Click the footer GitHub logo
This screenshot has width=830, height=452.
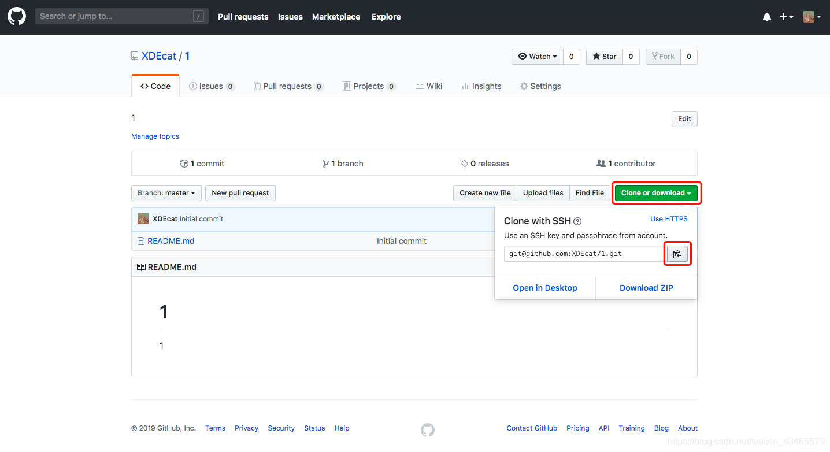(428, 430)
